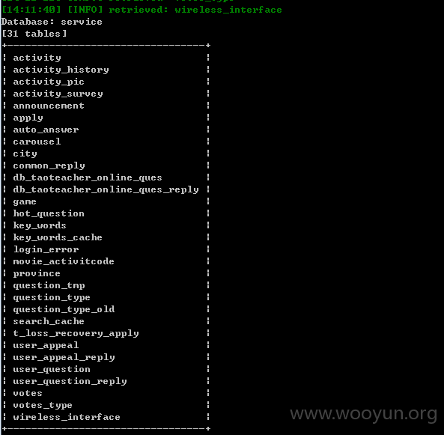The image size is (444, 435).
Task: Select 'wireless_interface' in the table list
Action: coord(67,417)
